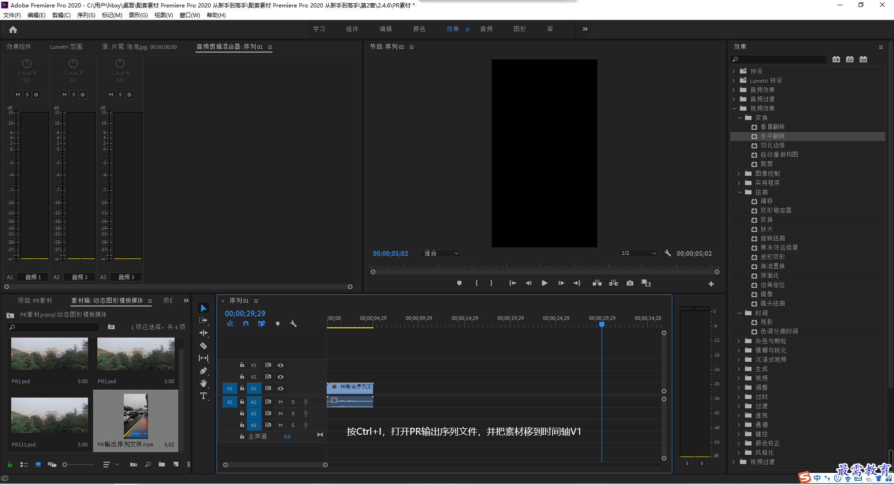894x485 pixels.
Task: Select PR输出序列文件.mp4 thumbnail
Action: [136, 416]
